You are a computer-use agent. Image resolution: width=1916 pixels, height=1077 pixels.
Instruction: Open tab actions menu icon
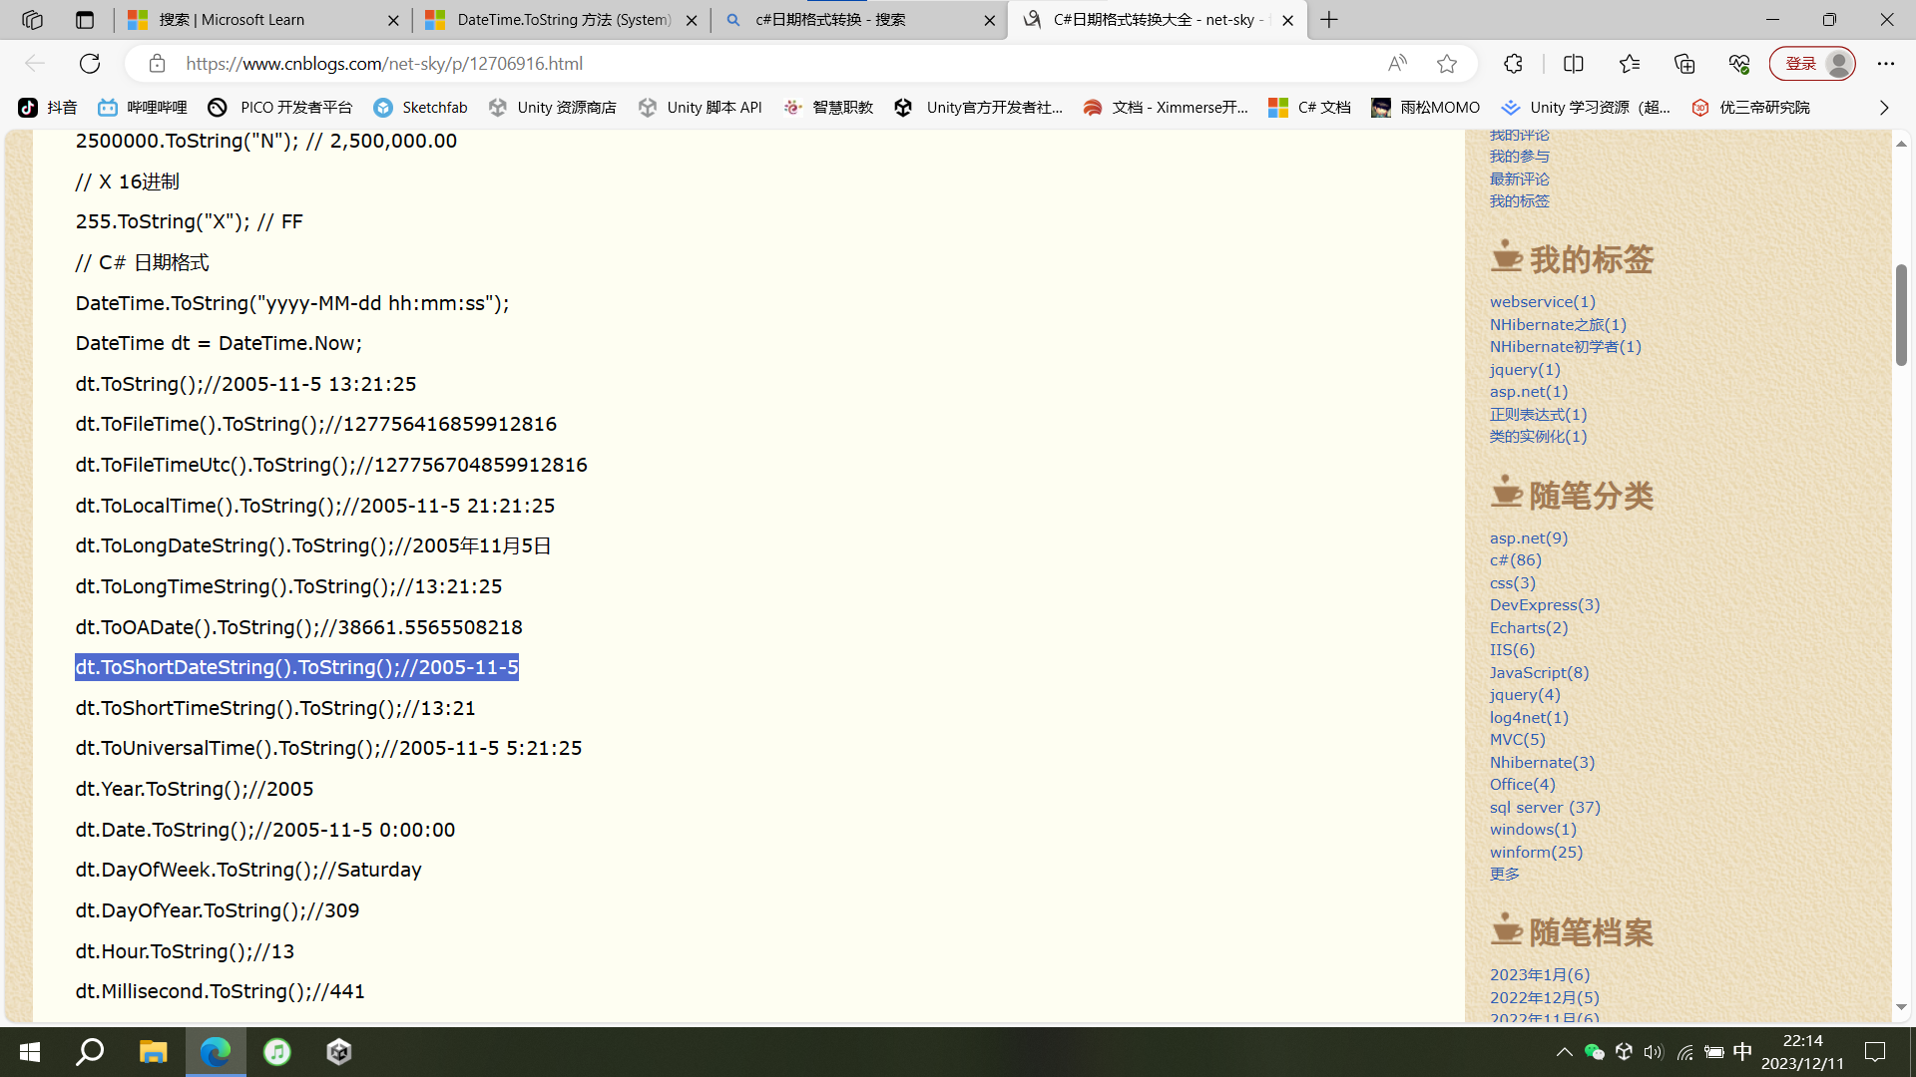pos(85,20)
